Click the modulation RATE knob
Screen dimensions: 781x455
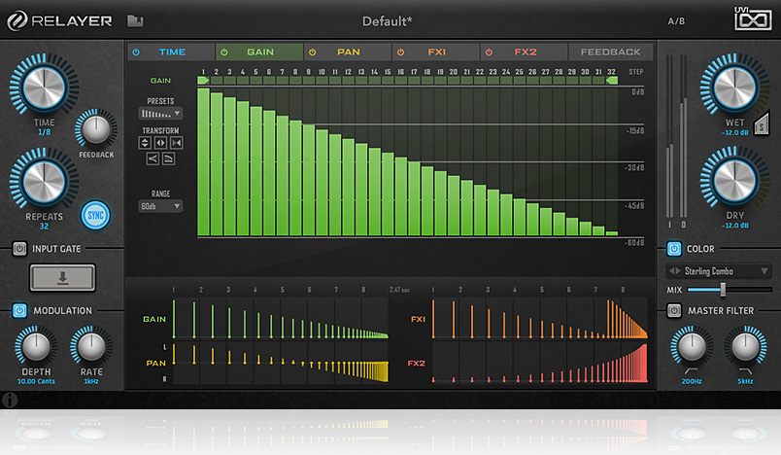click(x=91, y=346)
